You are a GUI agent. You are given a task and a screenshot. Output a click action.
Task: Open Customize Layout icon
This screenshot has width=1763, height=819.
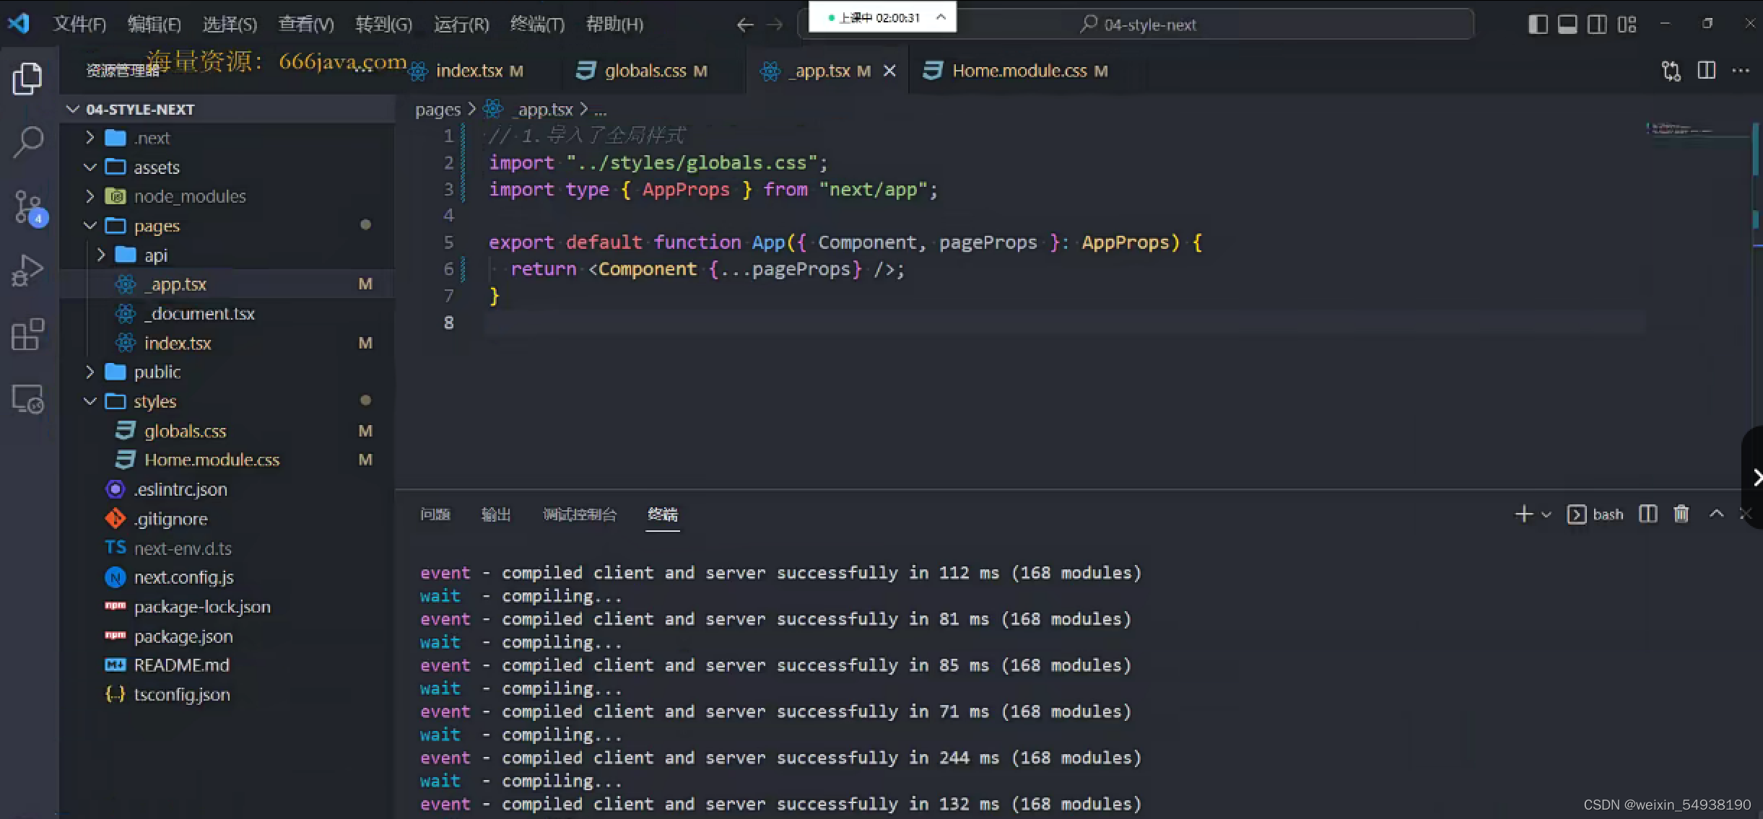click(x=1627, y=25)
